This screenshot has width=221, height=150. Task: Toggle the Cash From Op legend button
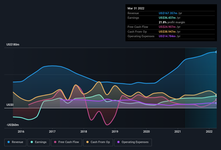tap(98, 142)
